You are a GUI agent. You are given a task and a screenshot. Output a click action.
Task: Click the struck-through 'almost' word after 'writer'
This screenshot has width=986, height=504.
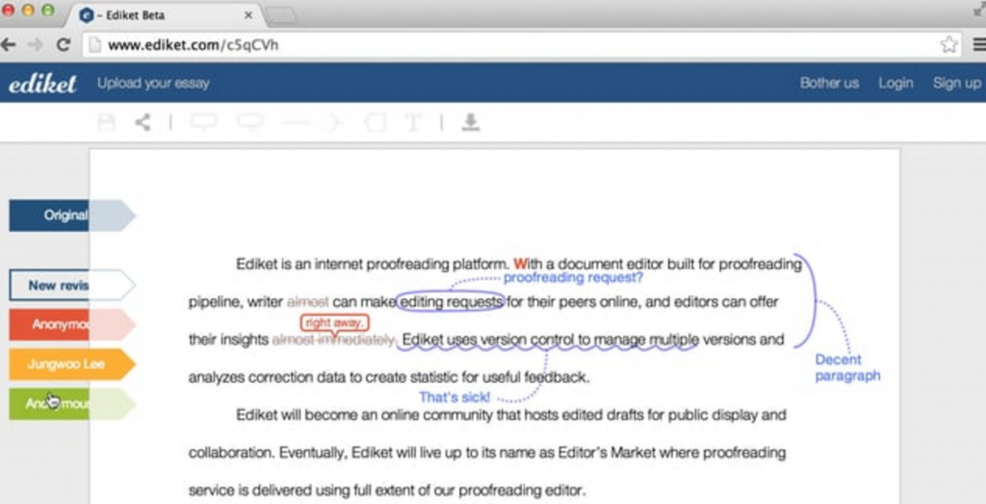click(x=307, y=302)
